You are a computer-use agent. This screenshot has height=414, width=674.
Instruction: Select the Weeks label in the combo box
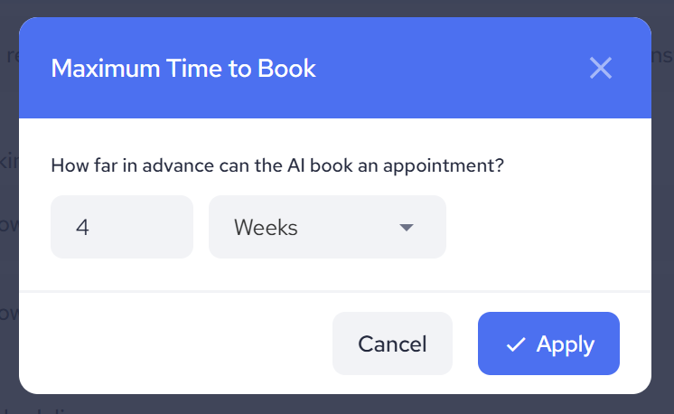[x=266, y=227]
